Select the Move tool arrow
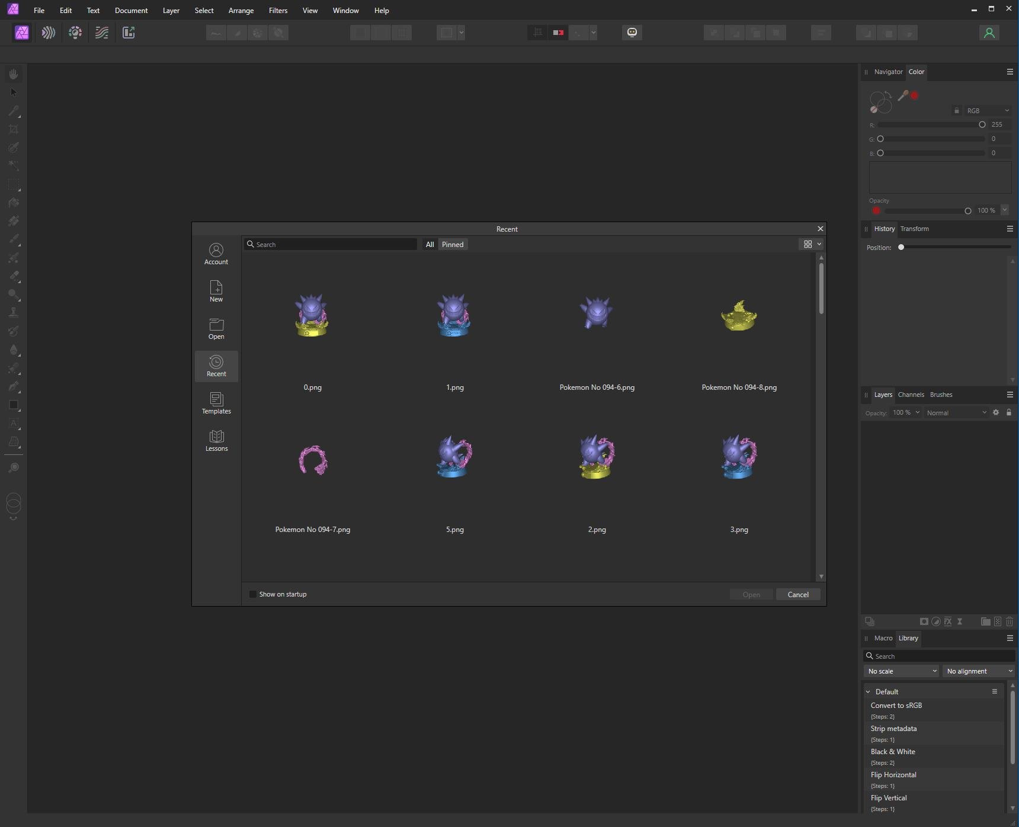 tap(14, 92)
